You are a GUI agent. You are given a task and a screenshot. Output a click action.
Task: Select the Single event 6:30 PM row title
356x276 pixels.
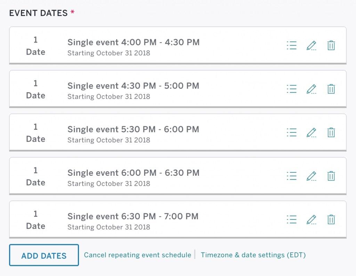click(133, 216)
